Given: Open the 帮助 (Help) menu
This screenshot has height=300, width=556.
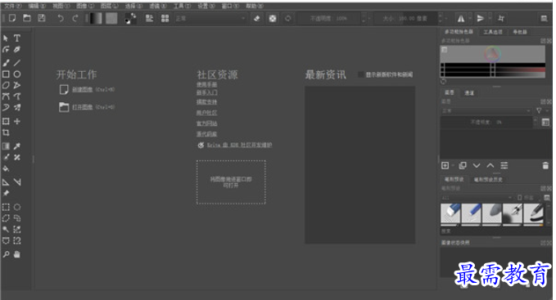Looking at the screenshot, I should tap(255, 6).
